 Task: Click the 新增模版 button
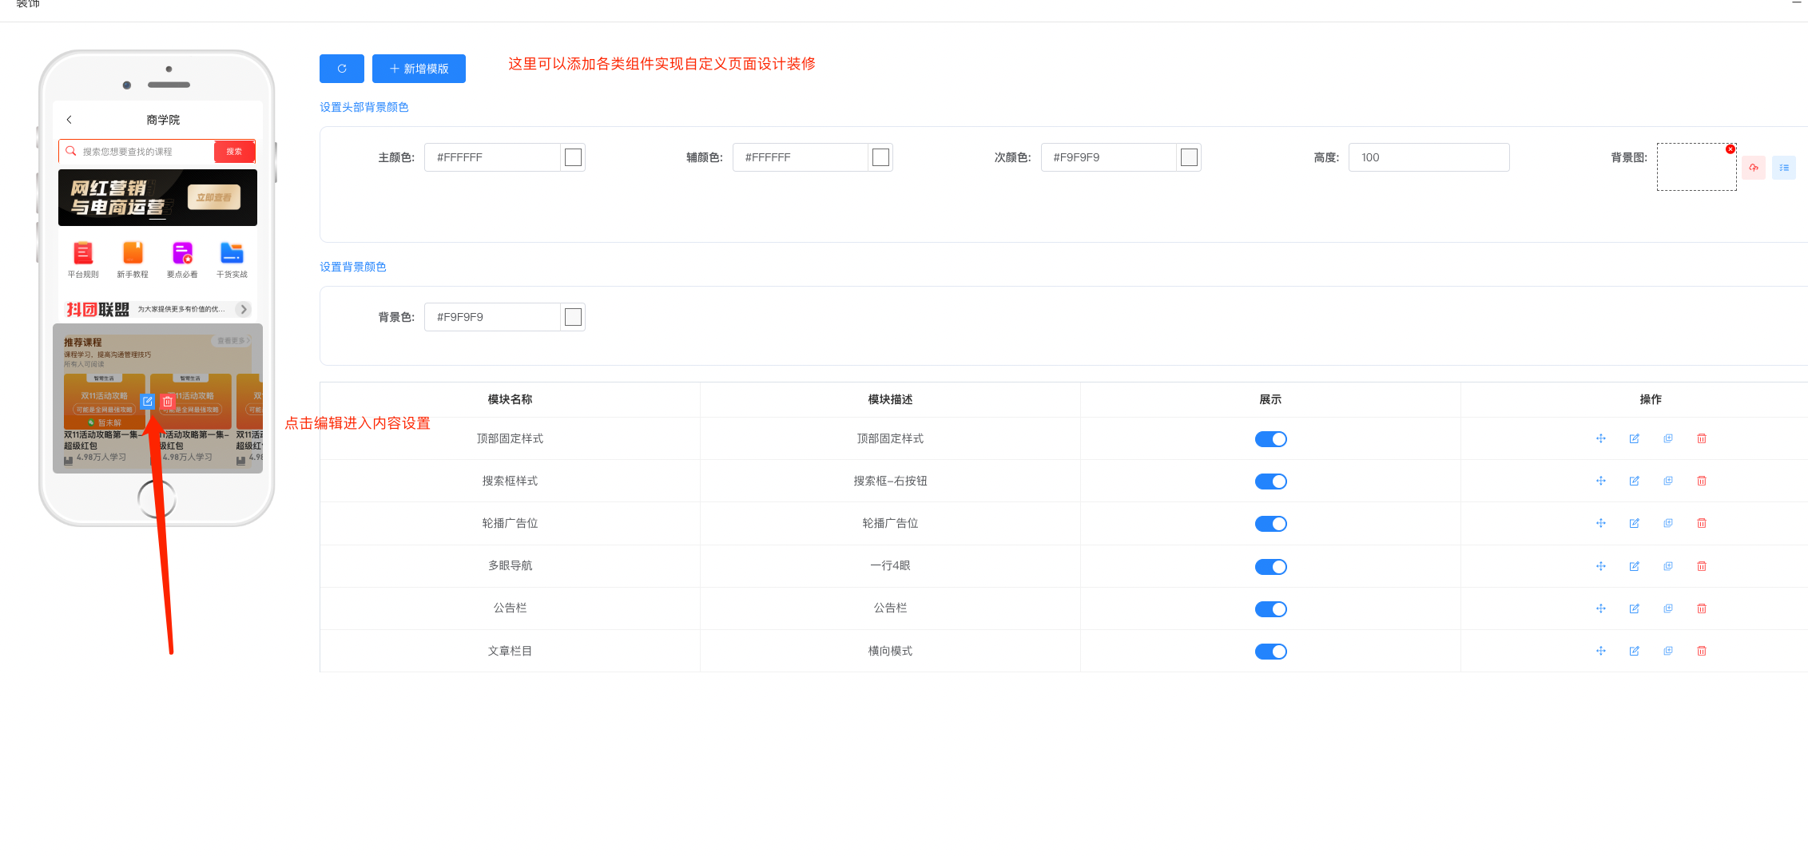tap(419, 69)
